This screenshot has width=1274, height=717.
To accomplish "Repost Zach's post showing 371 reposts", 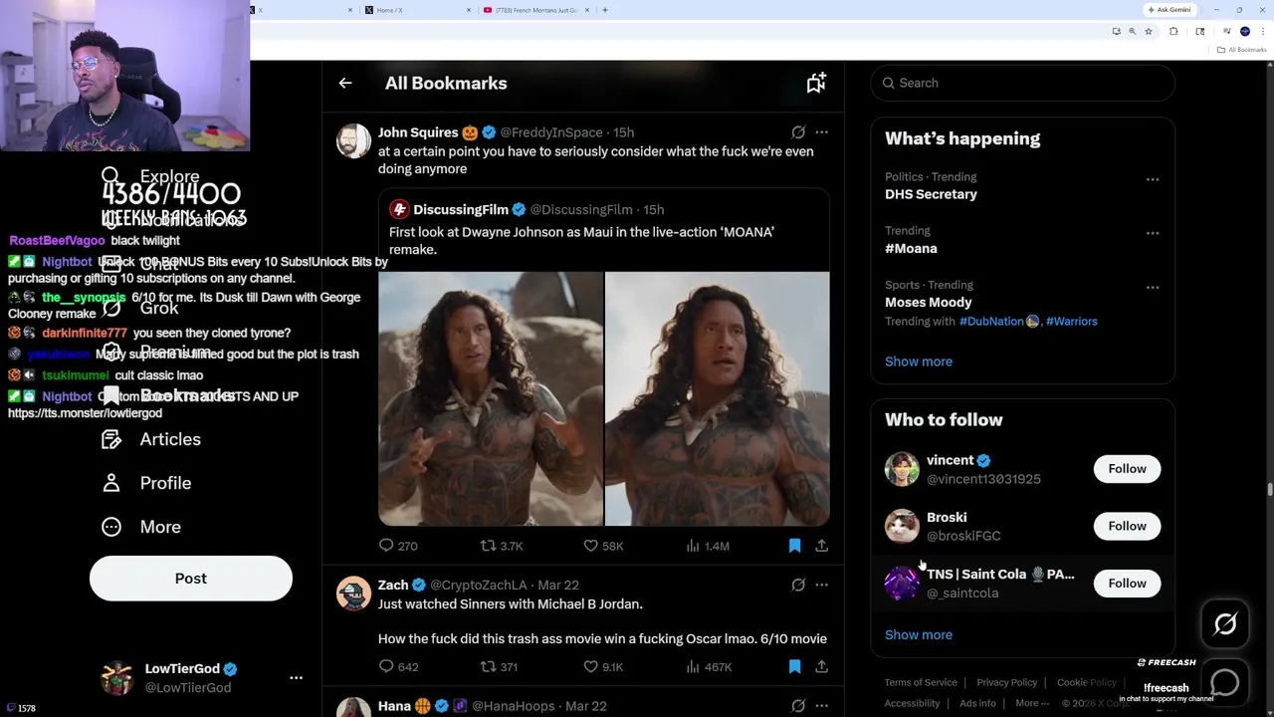I will click(x=499, y=667).
